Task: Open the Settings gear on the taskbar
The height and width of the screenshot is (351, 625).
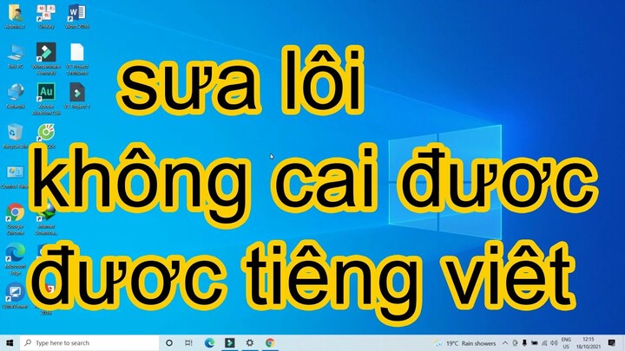Action: (x=250, y=342)
